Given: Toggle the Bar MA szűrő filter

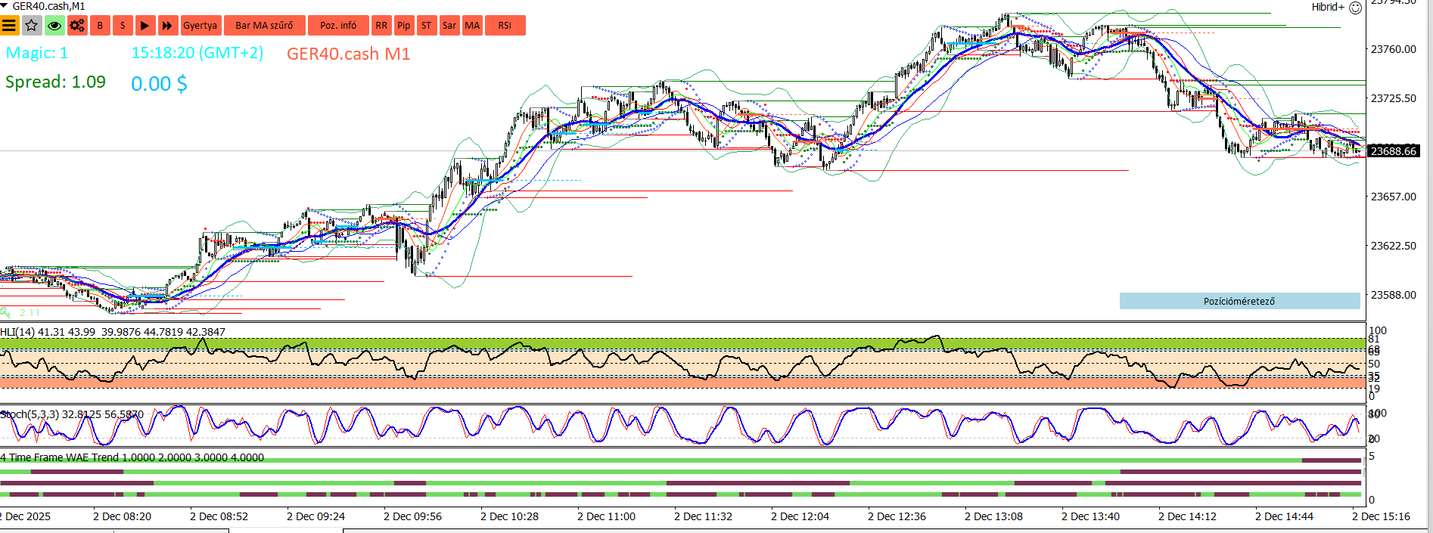Looking at the screenshot, I should pos(264,26).
